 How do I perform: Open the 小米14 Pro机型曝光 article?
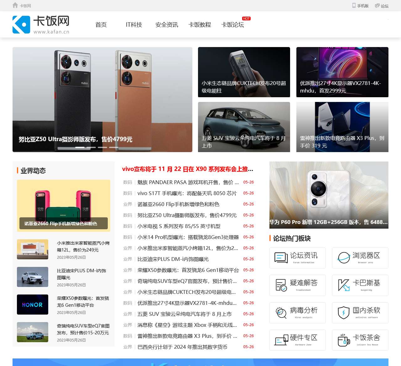coord(188,237)
